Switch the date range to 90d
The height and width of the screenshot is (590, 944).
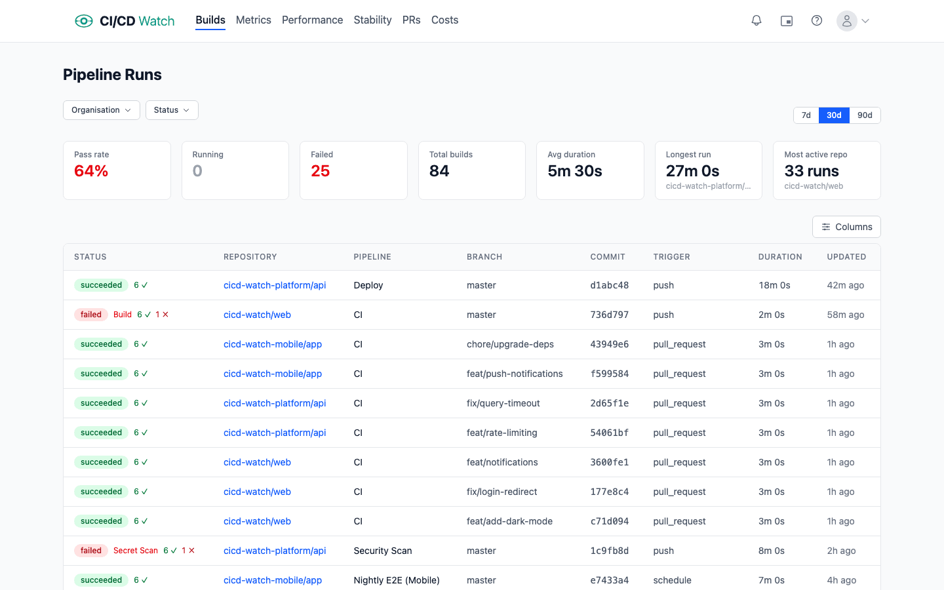865,115
